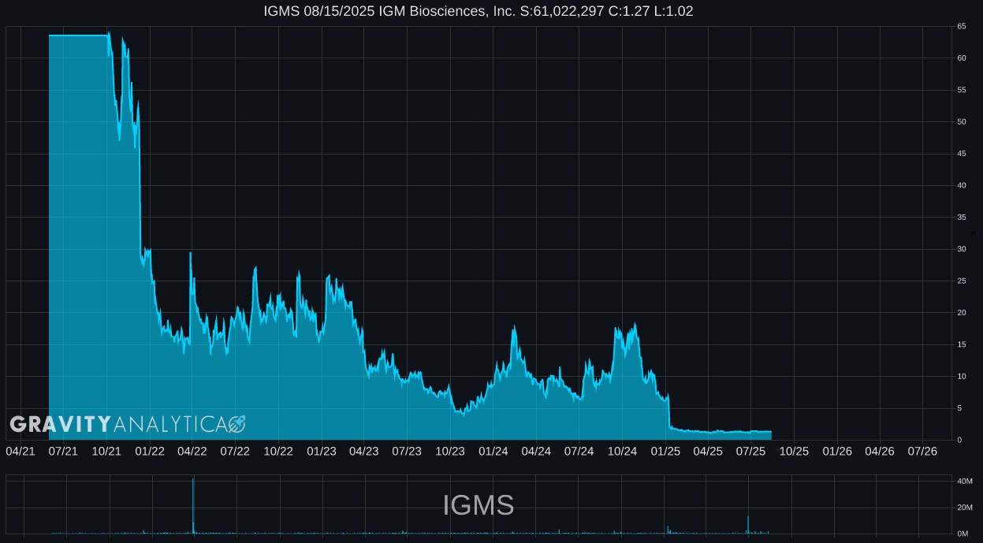Click the 10/23 date axis label
The height and width of the screenshot is (543, 983).
tap(450, 452)
